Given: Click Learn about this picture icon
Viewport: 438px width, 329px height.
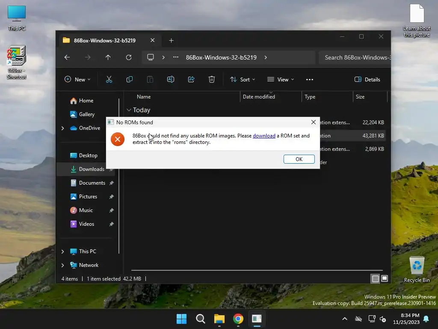Looking at the screenshot, I should 417,21.
